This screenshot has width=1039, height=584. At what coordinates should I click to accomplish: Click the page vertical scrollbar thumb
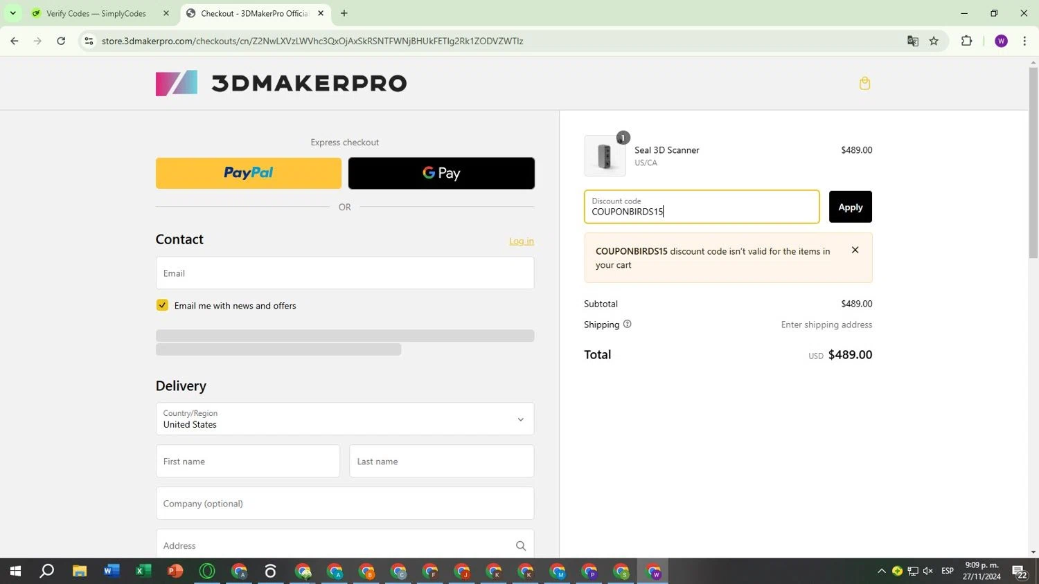pyautogui.click(x=1033, y=163)
